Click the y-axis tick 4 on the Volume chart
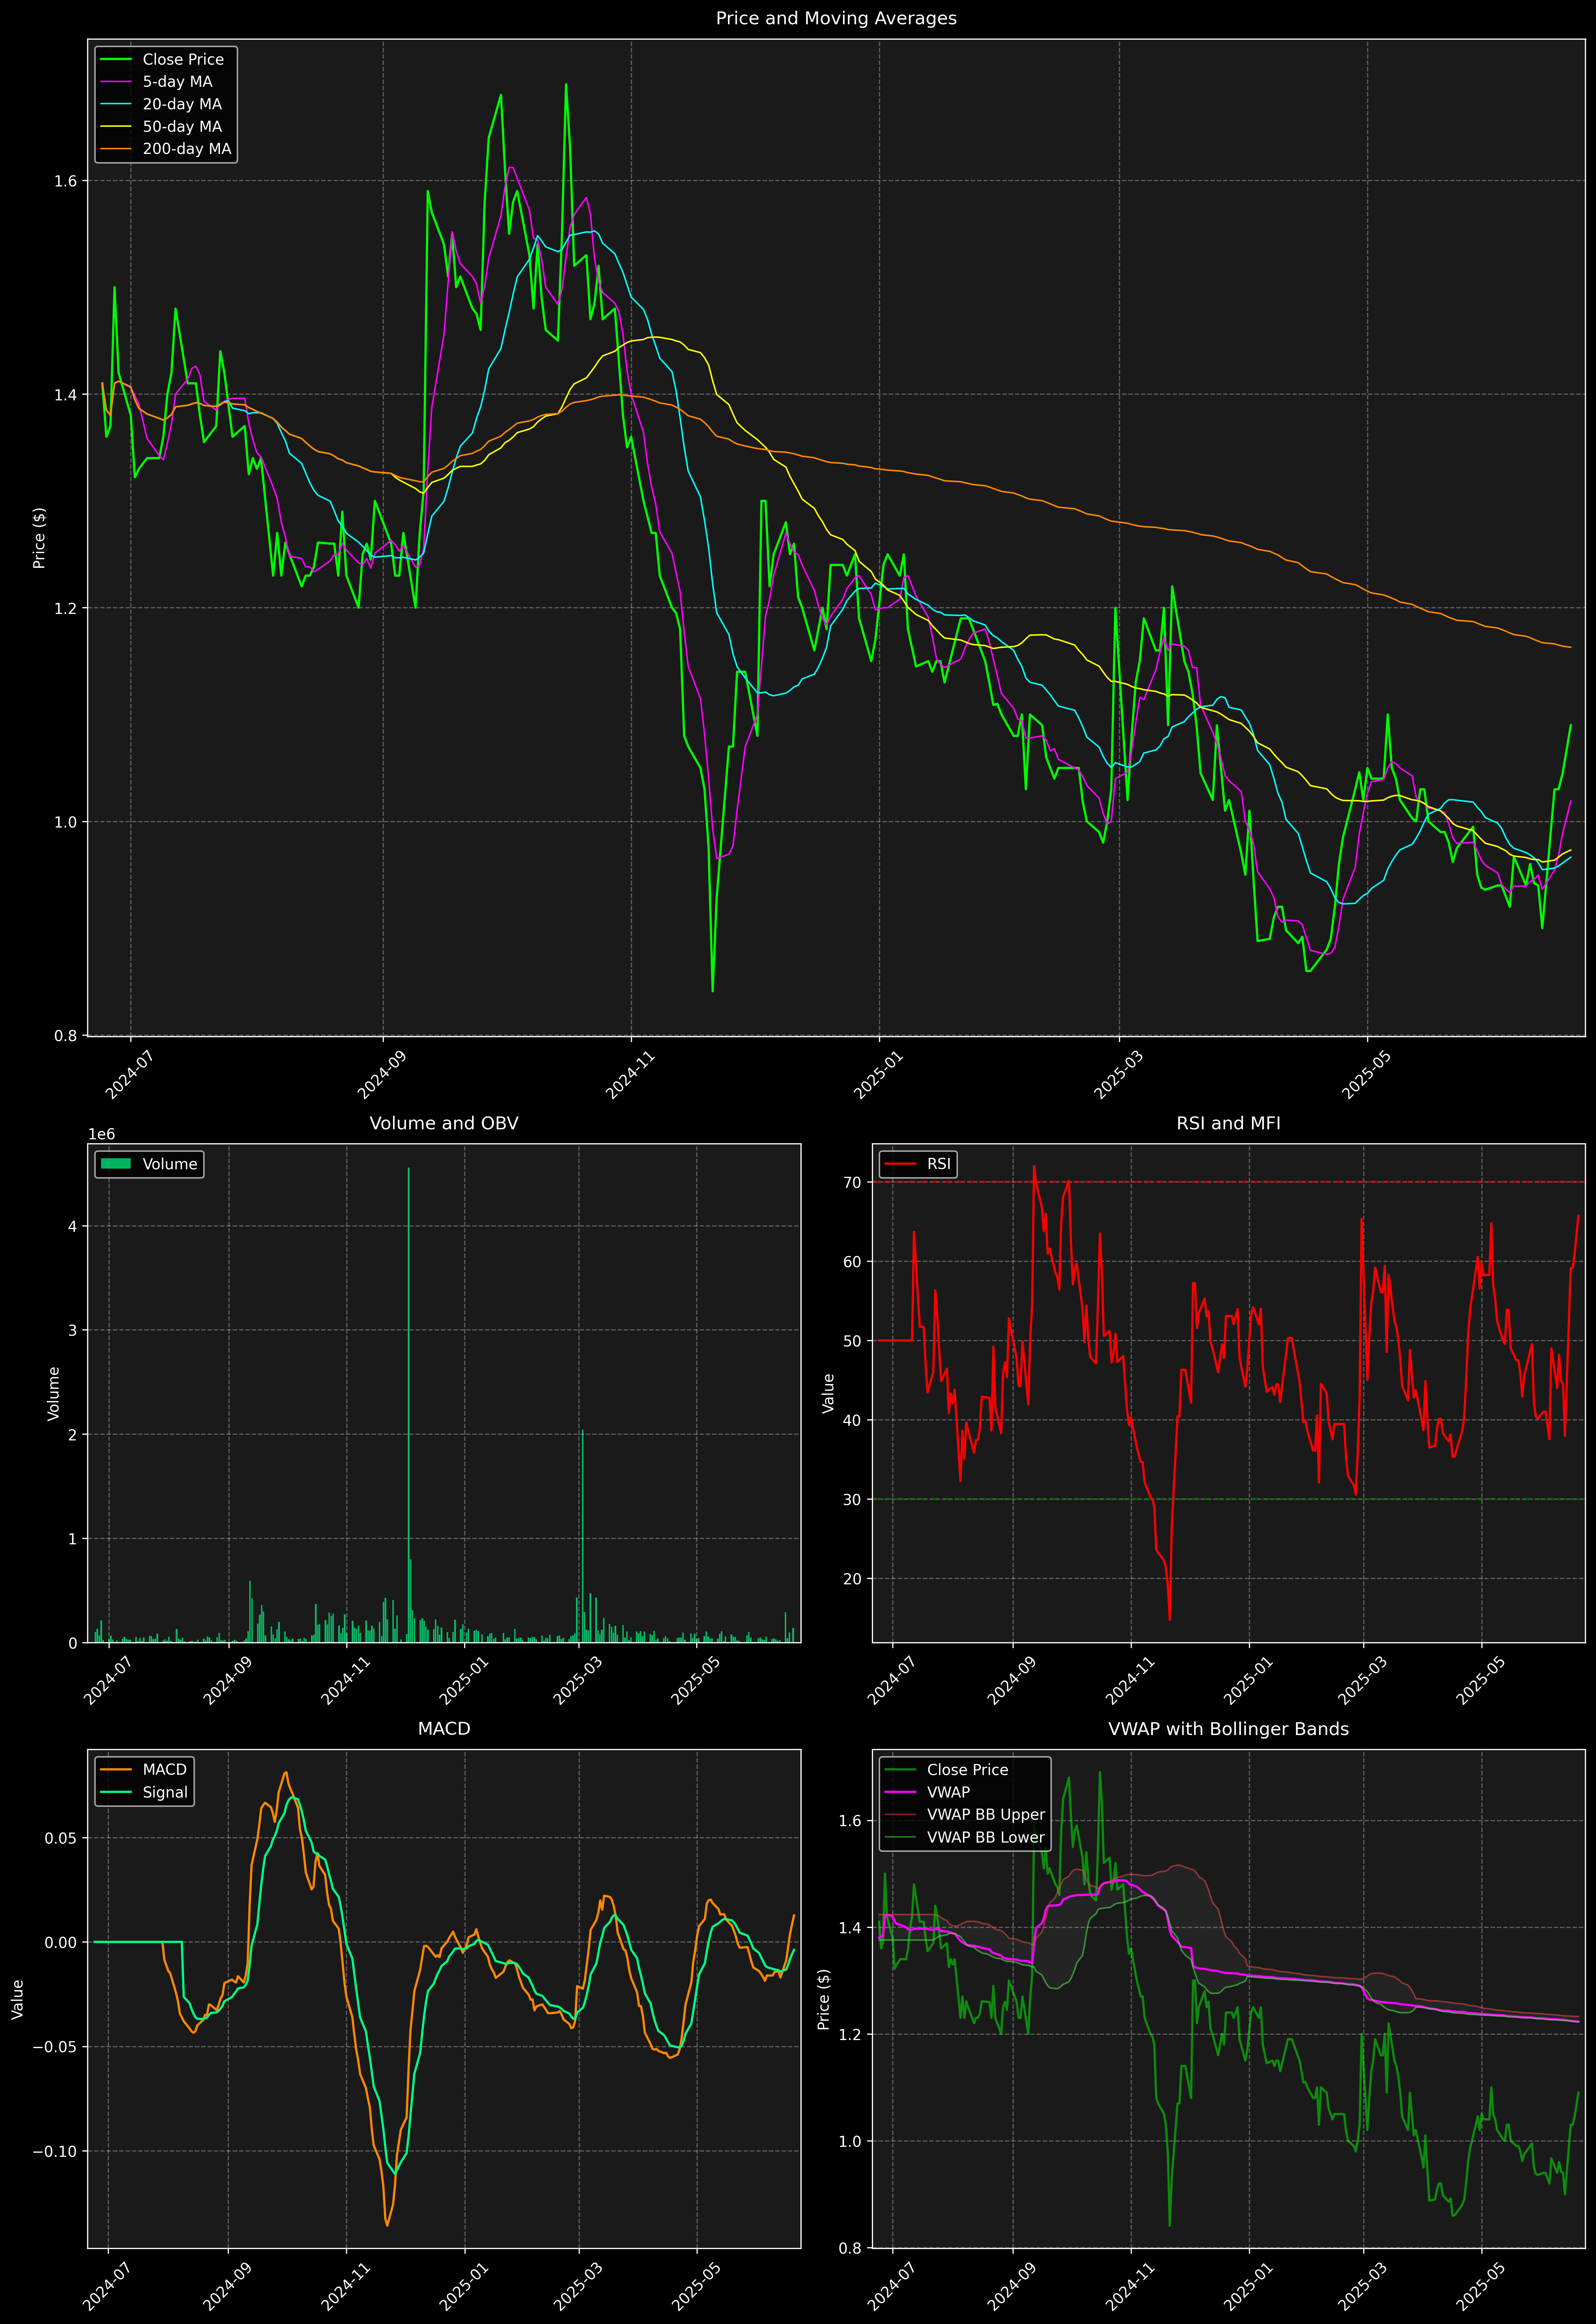 [x=72, y=1226]
